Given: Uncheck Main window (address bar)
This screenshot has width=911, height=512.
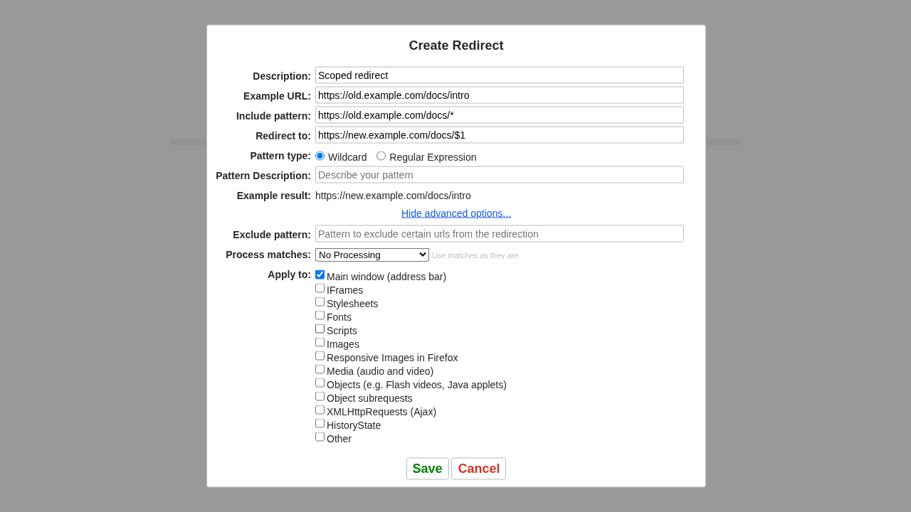Looking at the screenshot, I should click(320, 274).
